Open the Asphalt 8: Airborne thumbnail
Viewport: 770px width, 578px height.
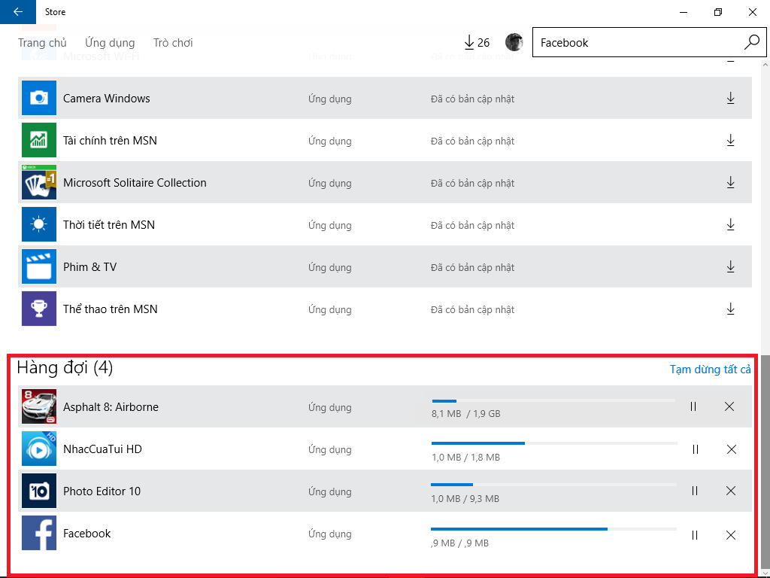tap(39, 406)
